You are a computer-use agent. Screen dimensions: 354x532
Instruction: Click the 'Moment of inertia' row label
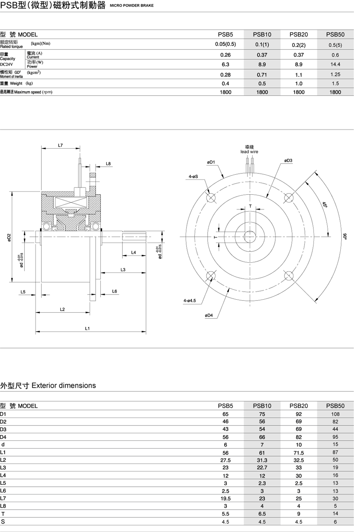point(11,77)
